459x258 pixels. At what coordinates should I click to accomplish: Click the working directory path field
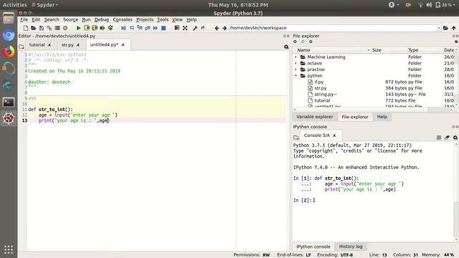tap(333, 28)
